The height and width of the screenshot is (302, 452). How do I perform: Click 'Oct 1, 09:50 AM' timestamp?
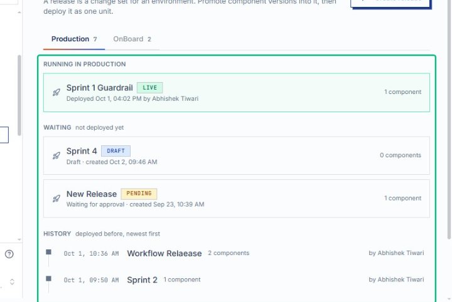[x=92, y=280]
